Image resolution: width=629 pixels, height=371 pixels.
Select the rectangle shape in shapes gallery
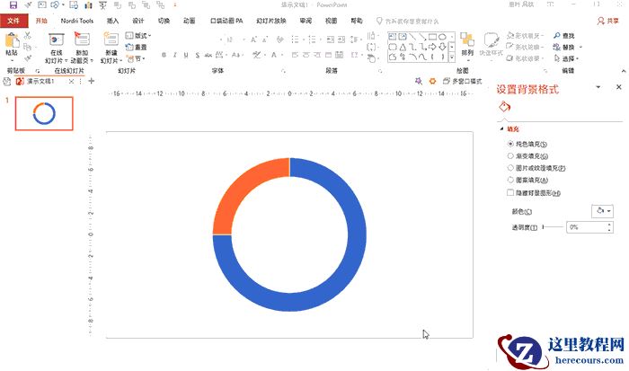click(432, 37)
